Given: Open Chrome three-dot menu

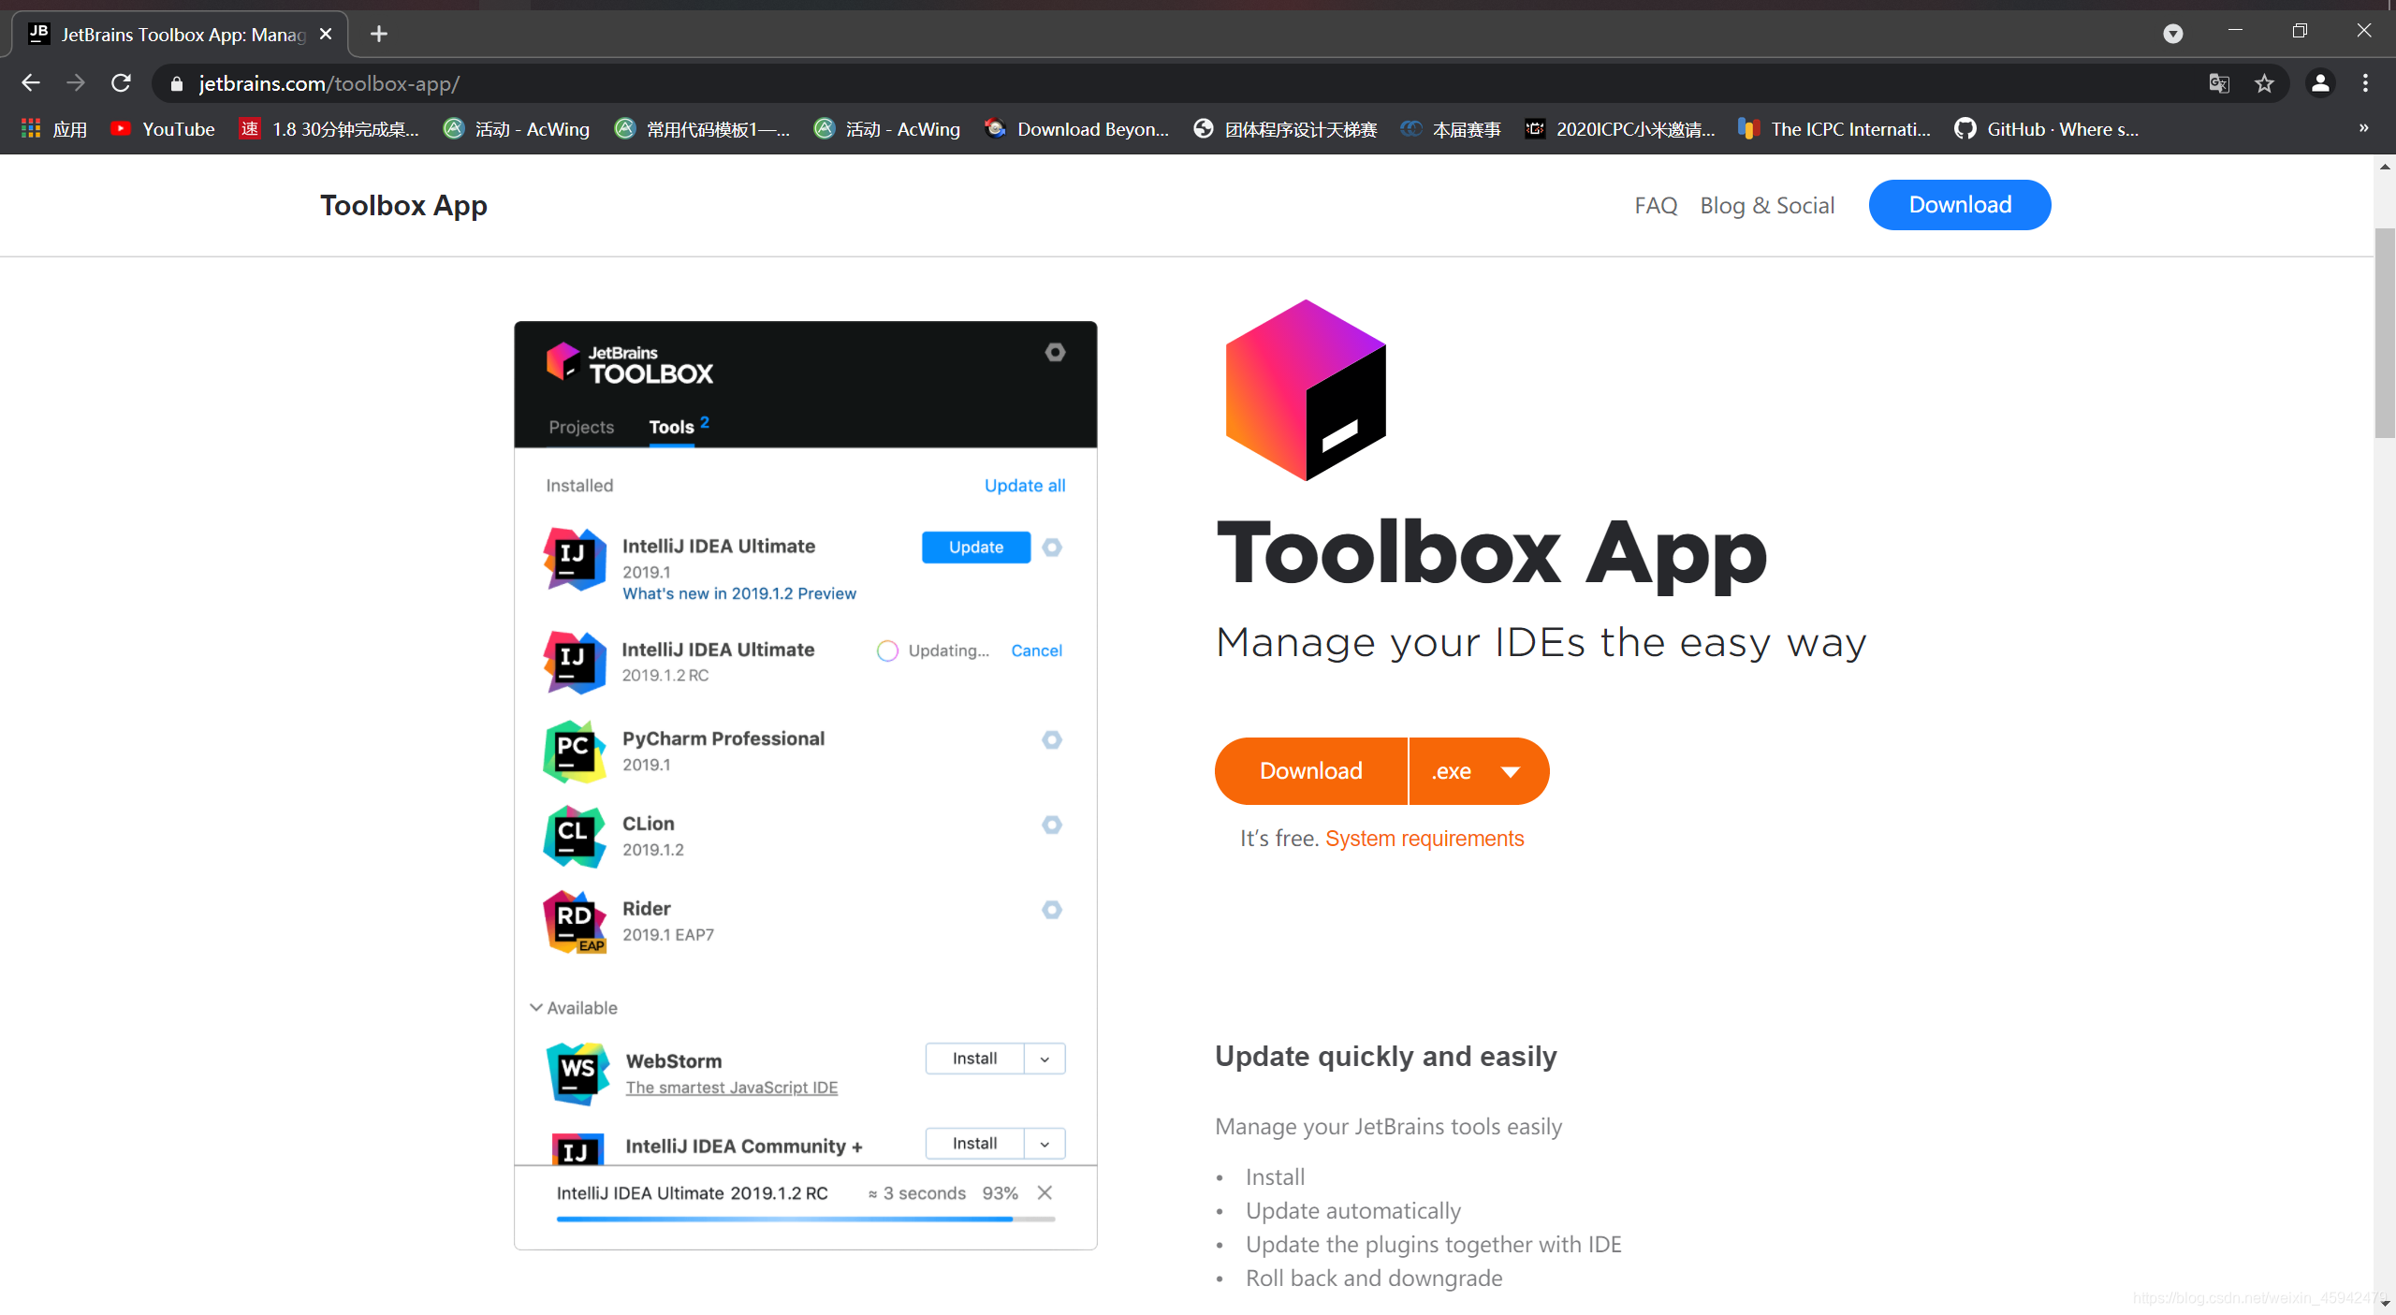Looking at the screenshot, I should [2365, 83].
